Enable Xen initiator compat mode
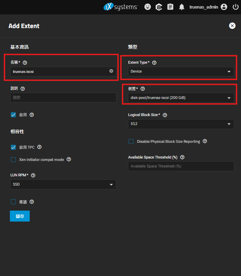The height and width of the screenshot is (276, 241). tap(13, 160)
